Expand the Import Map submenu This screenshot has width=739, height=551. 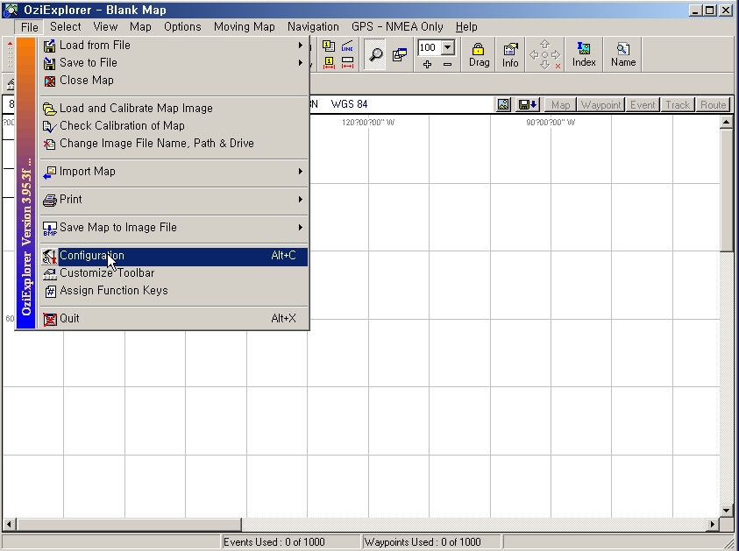[174, 172]
